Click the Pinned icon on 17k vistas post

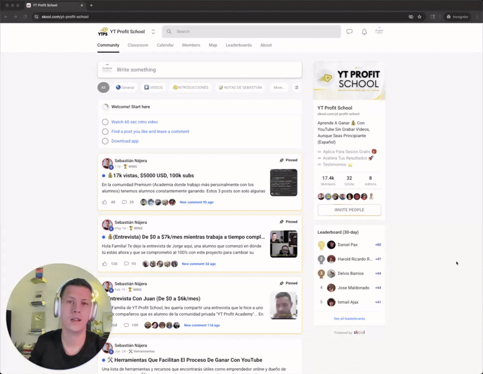pyautogui.click(x=281, y=161)
